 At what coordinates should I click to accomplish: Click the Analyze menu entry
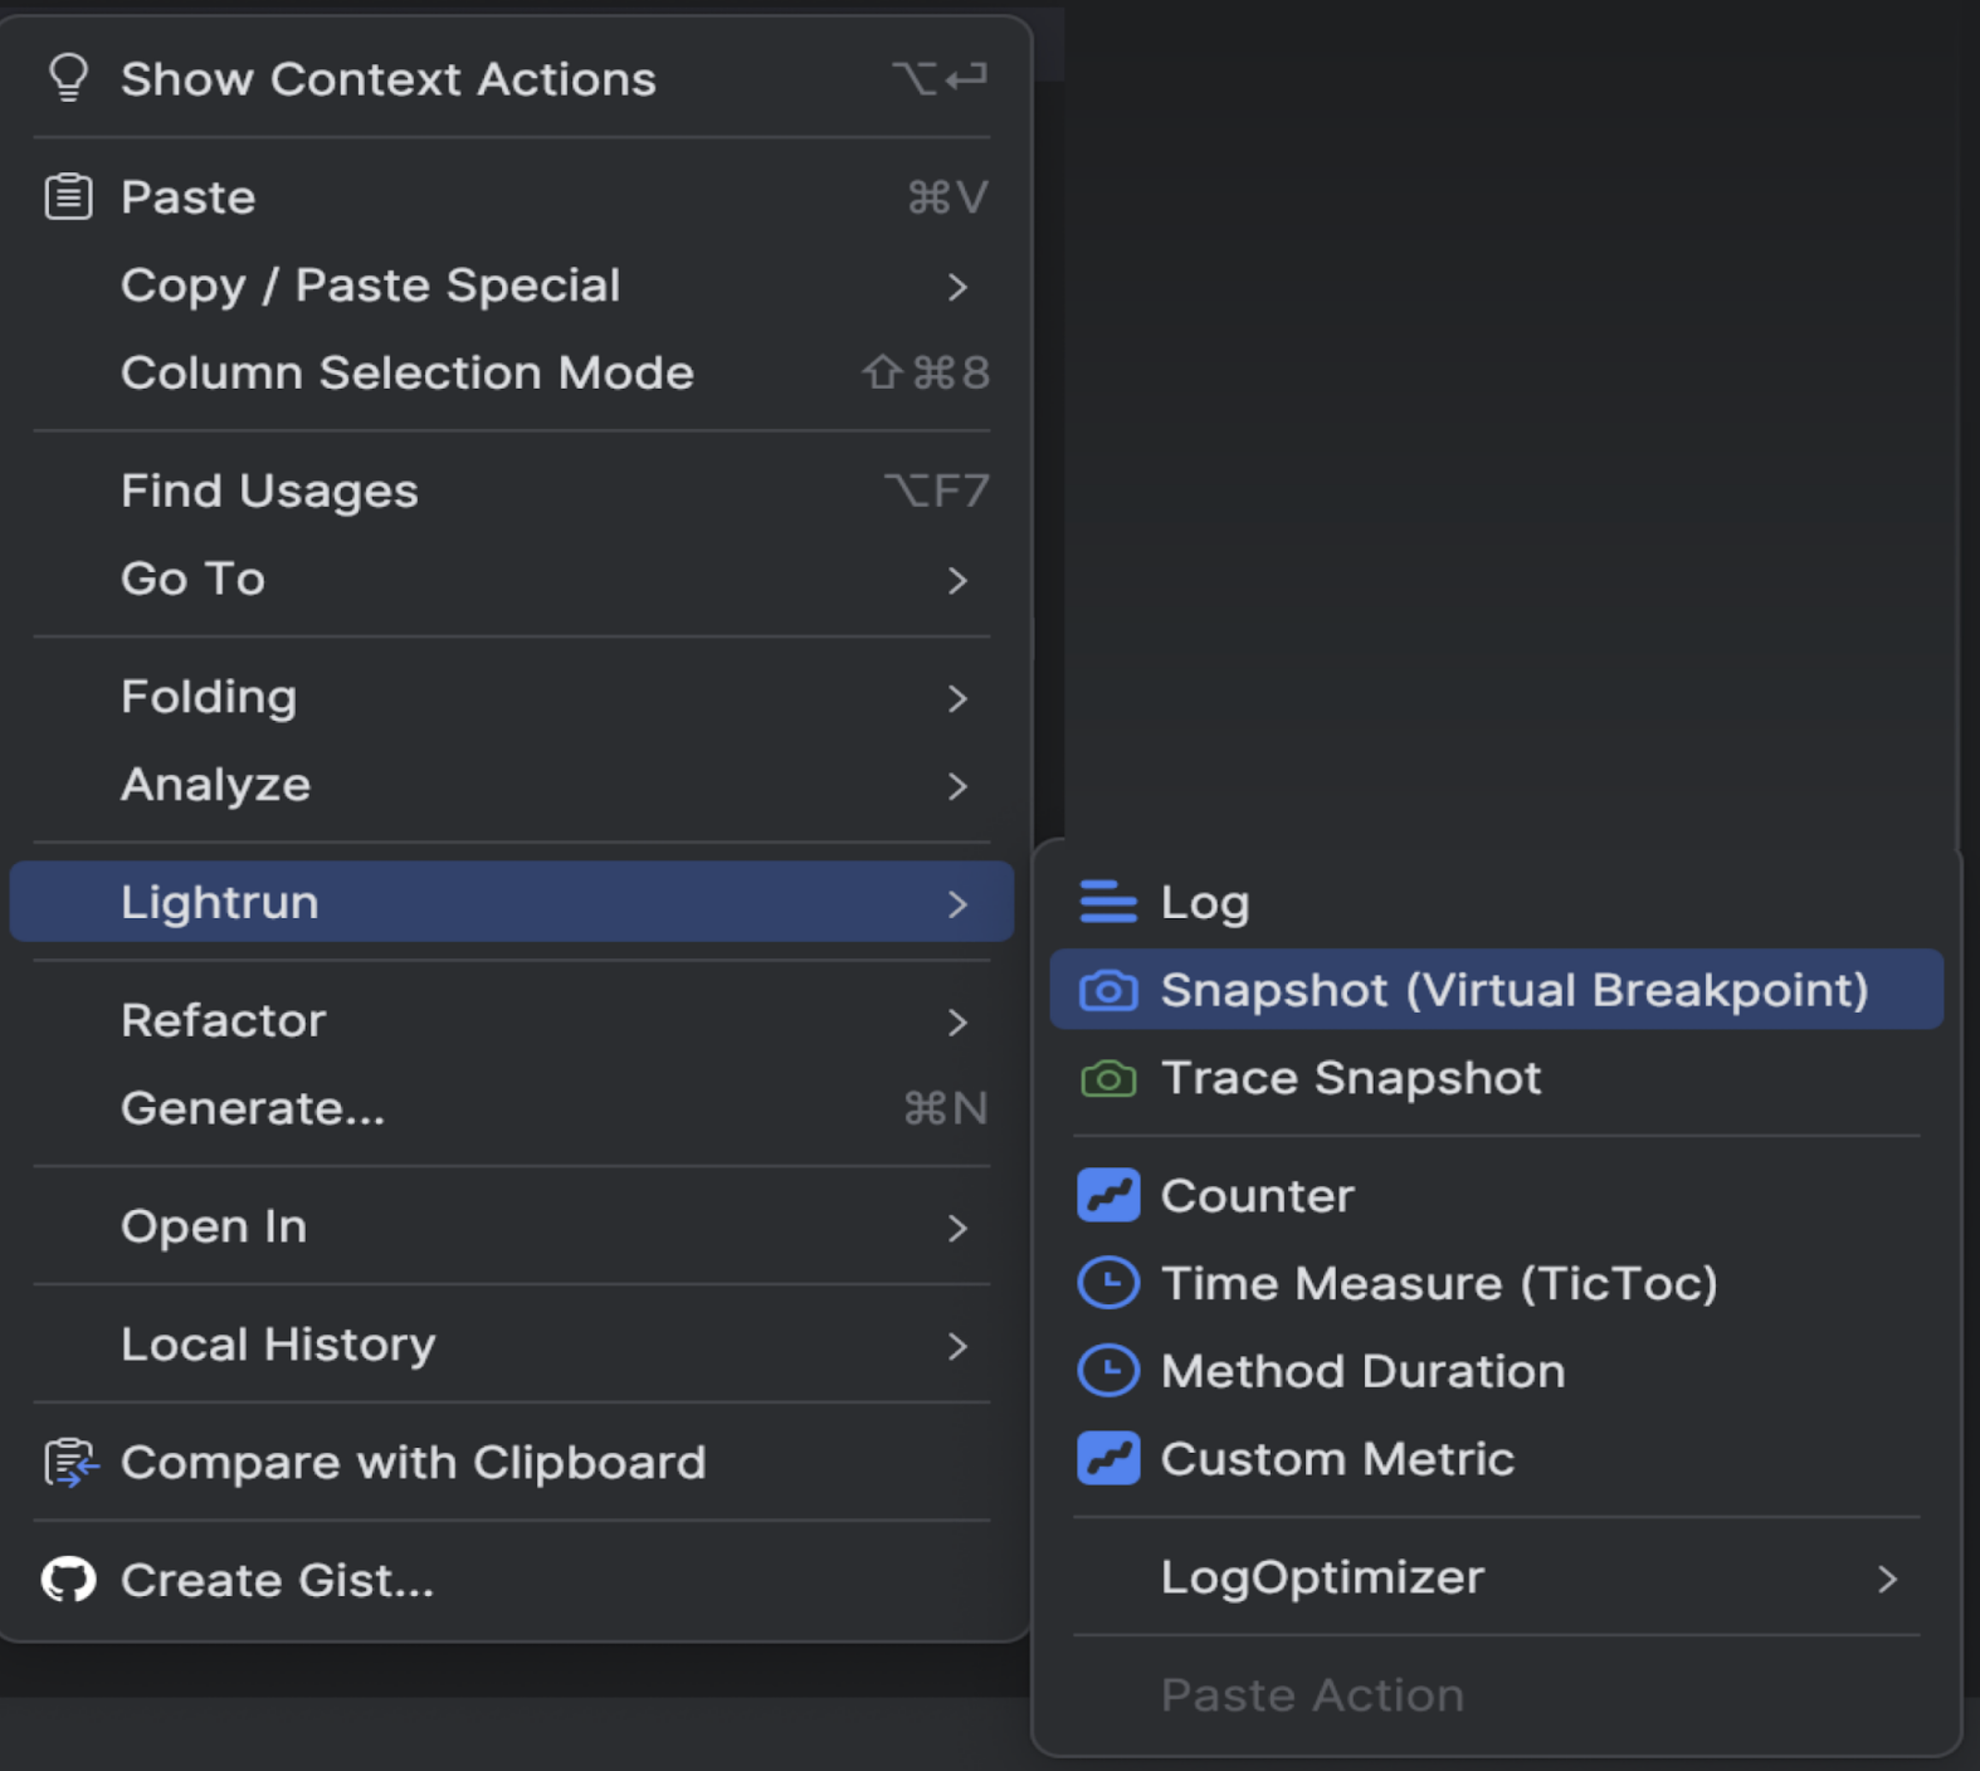point(216,784)
